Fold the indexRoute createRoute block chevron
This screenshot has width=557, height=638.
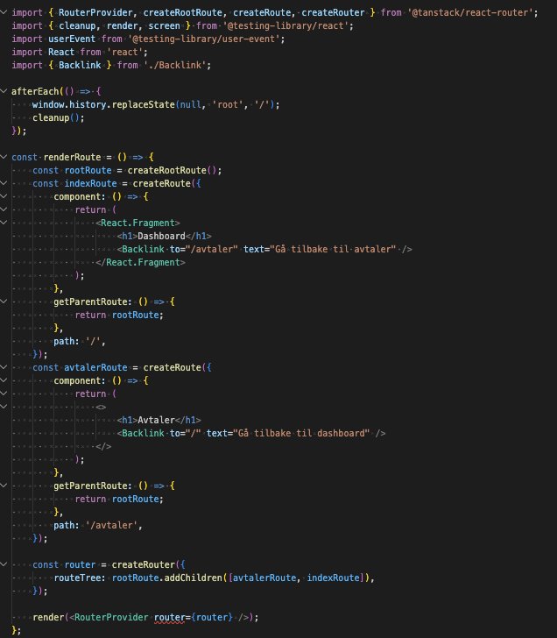click(4, 183)
